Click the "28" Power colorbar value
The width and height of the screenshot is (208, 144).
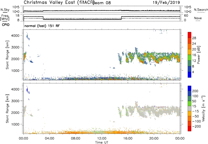[x=194, y=38]
